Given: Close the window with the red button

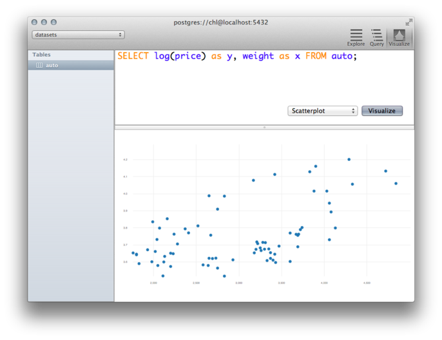Looking at the screenshot, I should click(35, 23).
